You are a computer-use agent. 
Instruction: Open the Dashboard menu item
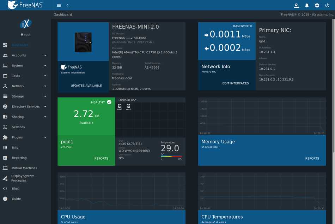[x=25, y=45]
